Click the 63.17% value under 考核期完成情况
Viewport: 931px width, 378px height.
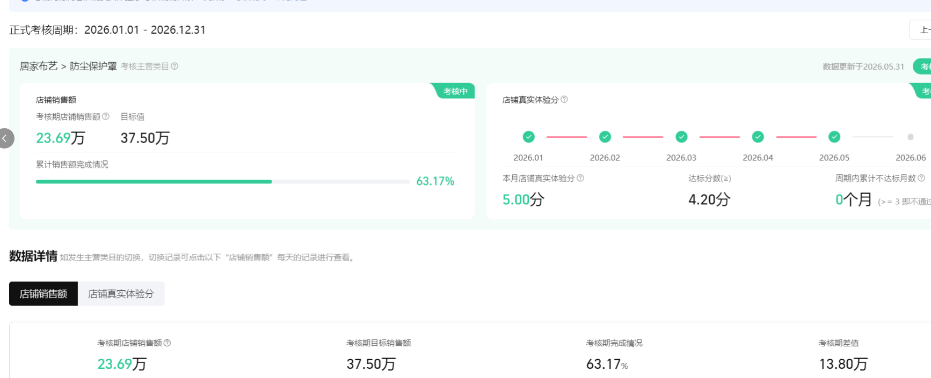(x=607, y=364)
